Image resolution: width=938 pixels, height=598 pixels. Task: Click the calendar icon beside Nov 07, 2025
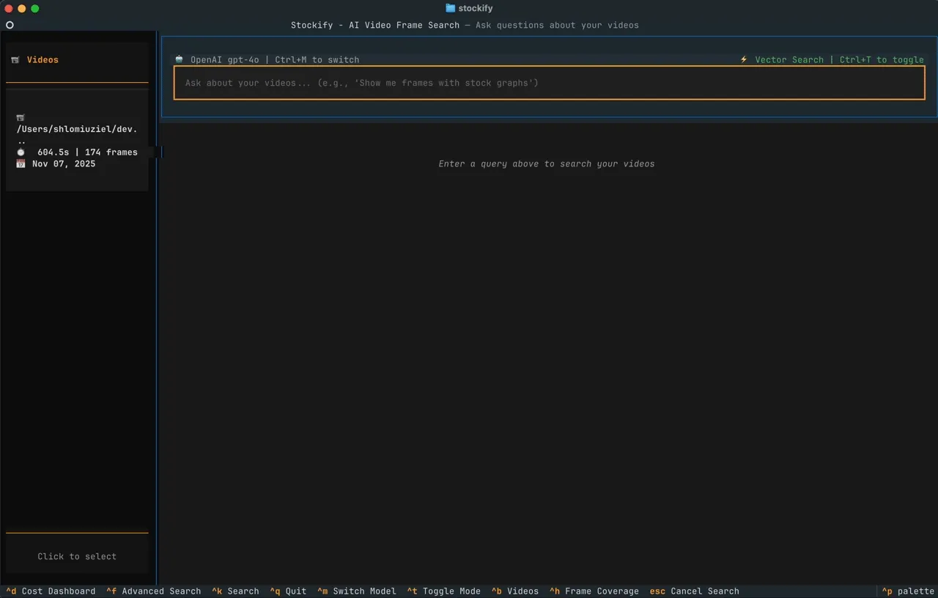21,163
